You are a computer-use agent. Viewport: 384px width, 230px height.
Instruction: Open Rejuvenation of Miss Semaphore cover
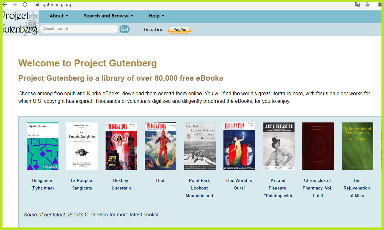click(357, 146)
